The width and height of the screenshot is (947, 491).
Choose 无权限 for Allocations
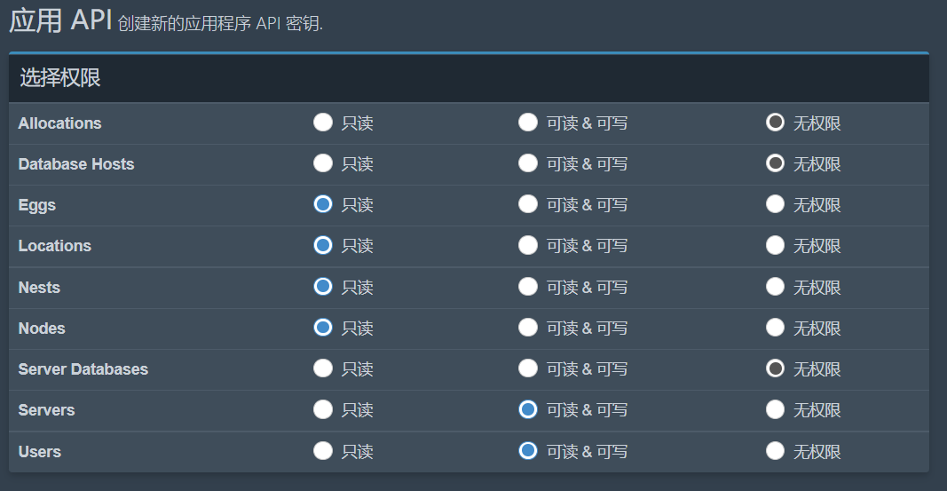pos(775,123)
